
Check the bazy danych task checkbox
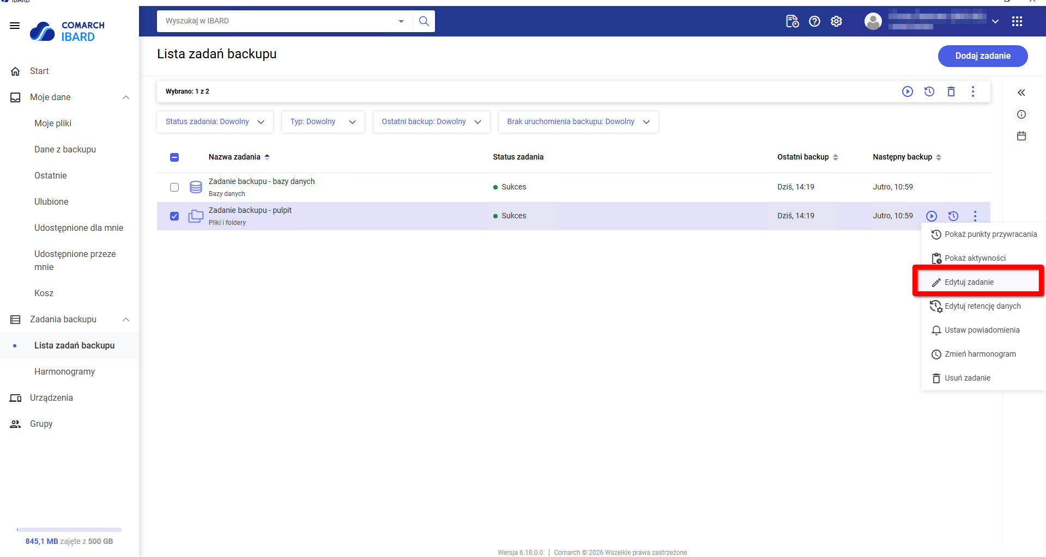point(174,187)
